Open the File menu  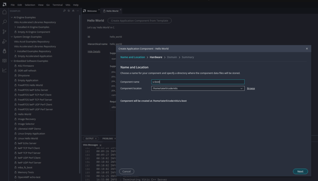[12, 5]
